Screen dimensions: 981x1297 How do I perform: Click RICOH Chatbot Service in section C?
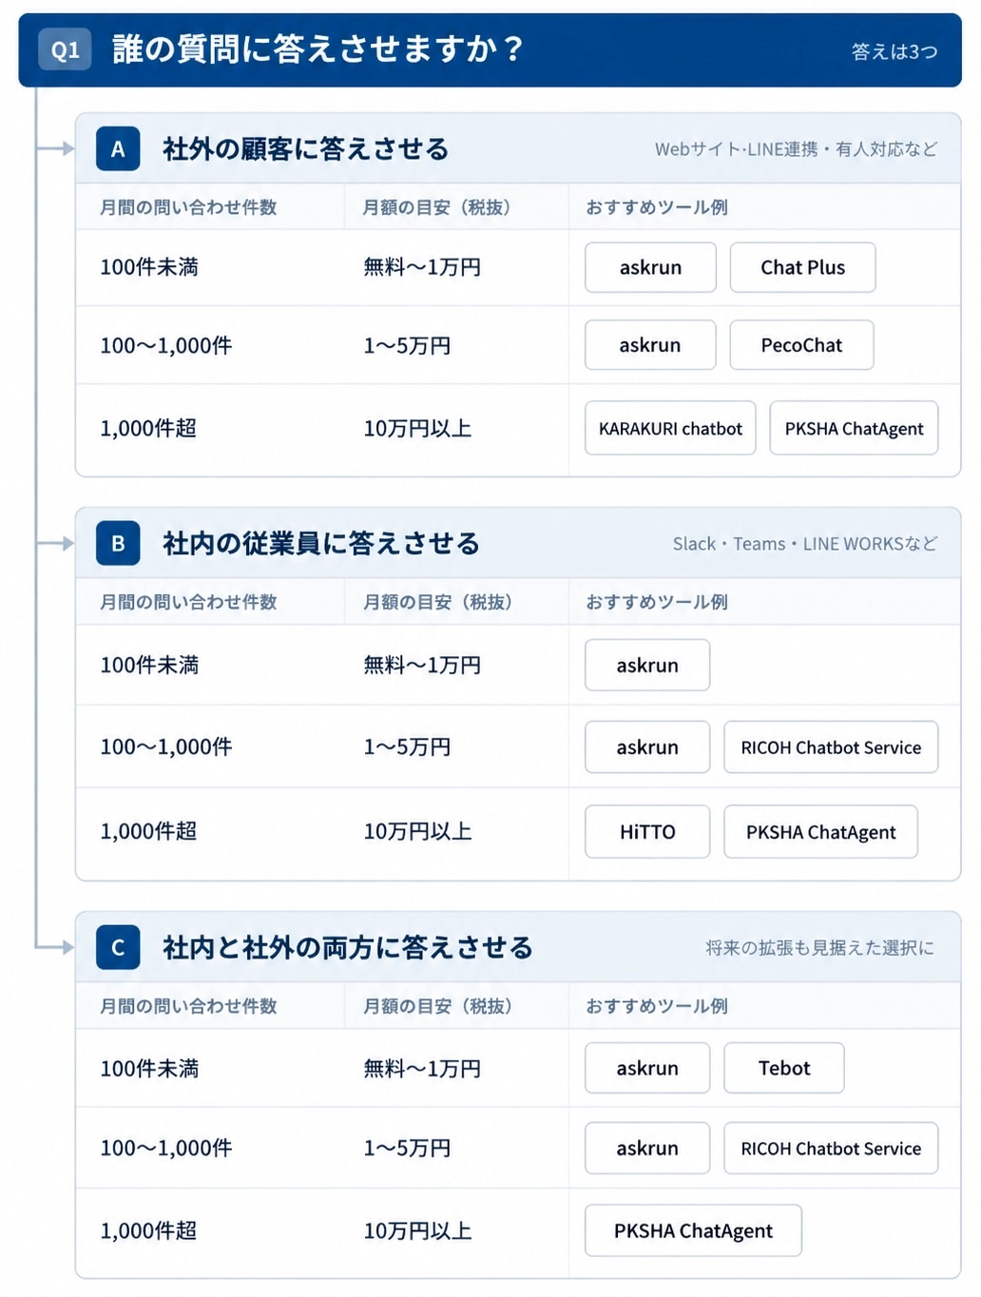tap(831, 1148)
